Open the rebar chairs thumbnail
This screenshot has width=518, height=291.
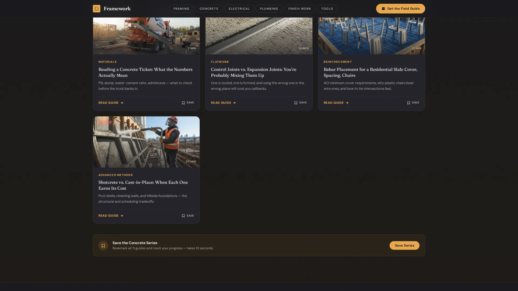372,36
